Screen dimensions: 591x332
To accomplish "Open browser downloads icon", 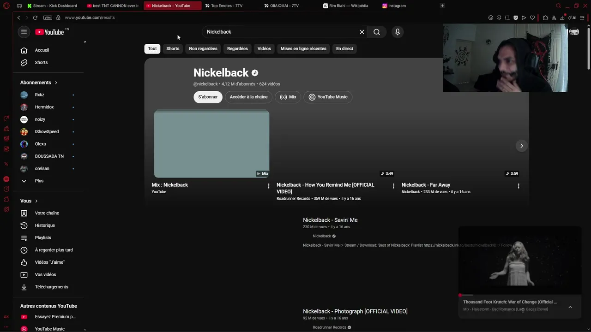I will coord(562,18).
